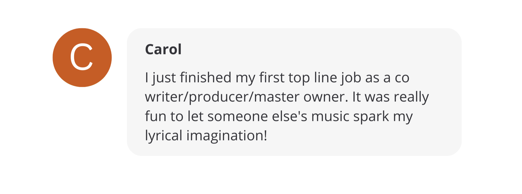Click the words 'top line' in the message
Viewport: 522px width, 194px height.
click(312, 78)
